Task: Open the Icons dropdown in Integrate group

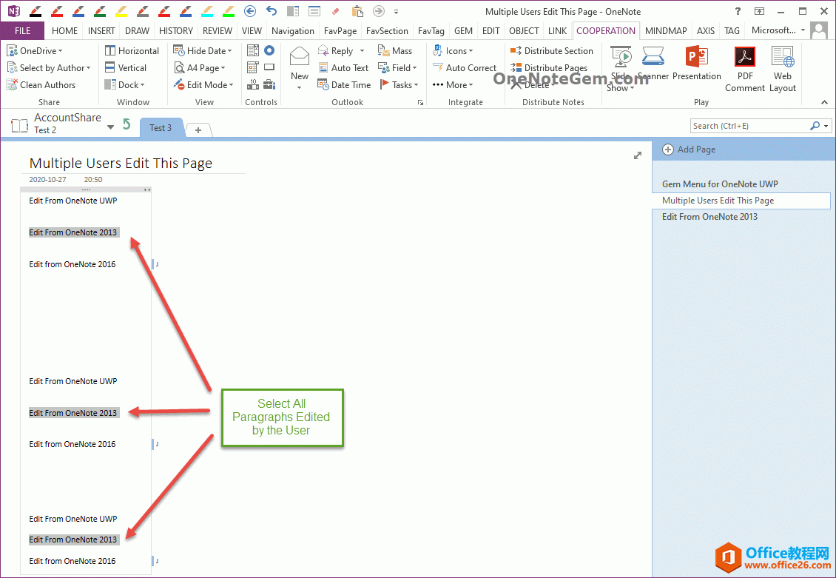Action: [x=454, y=50]
